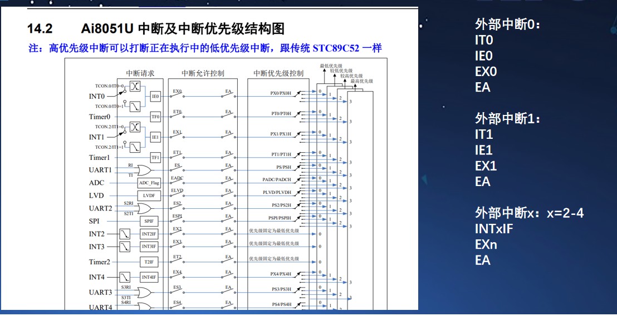Click the falling-edge symbol box beside INT2

coord(124,234)
